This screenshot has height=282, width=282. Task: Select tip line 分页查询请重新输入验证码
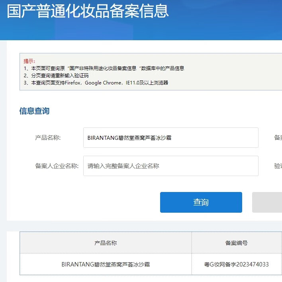56,76
